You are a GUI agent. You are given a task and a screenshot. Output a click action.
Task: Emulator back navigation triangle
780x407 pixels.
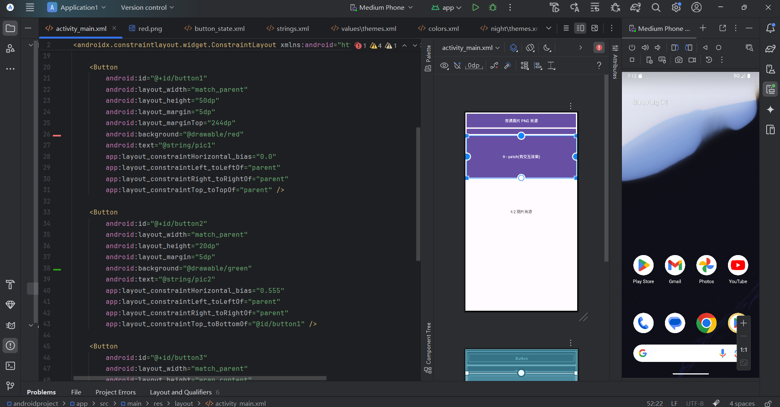tap(705, 48)
